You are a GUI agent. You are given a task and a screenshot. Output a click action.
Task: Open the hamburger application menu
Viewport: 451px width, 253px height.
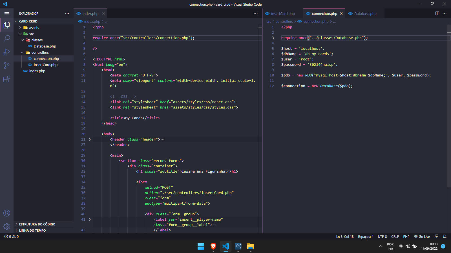(7, 13)
